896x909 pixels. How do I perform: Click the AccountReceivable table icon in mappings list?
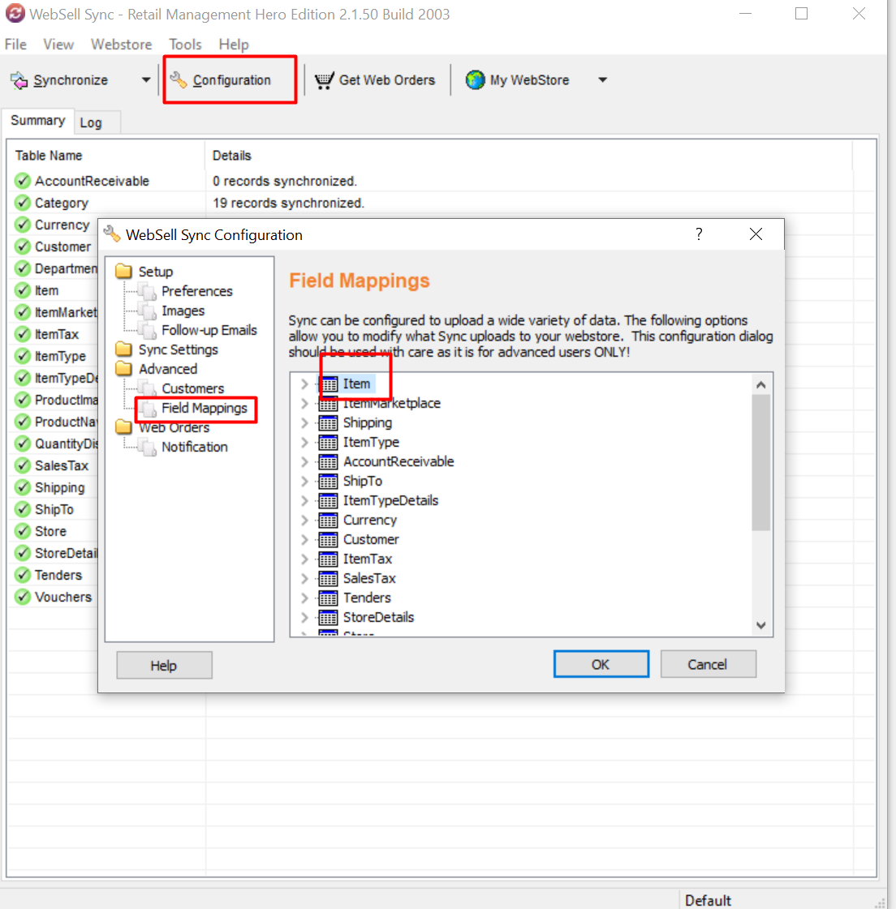328,462
